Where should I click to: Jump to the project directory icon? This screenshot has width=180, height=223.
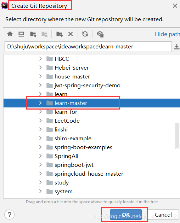point(33,34)
